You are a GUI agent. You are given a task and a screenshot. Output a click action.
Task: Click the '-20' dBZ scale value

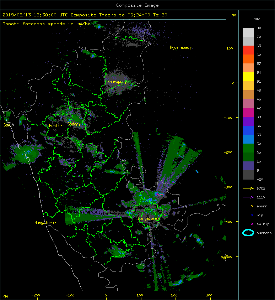pos(260,180)
